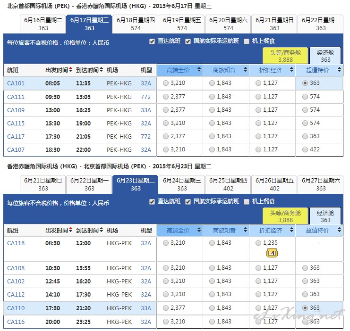
Task: Select CA108 363 超值特价 fare
Action: pos(305,268)
